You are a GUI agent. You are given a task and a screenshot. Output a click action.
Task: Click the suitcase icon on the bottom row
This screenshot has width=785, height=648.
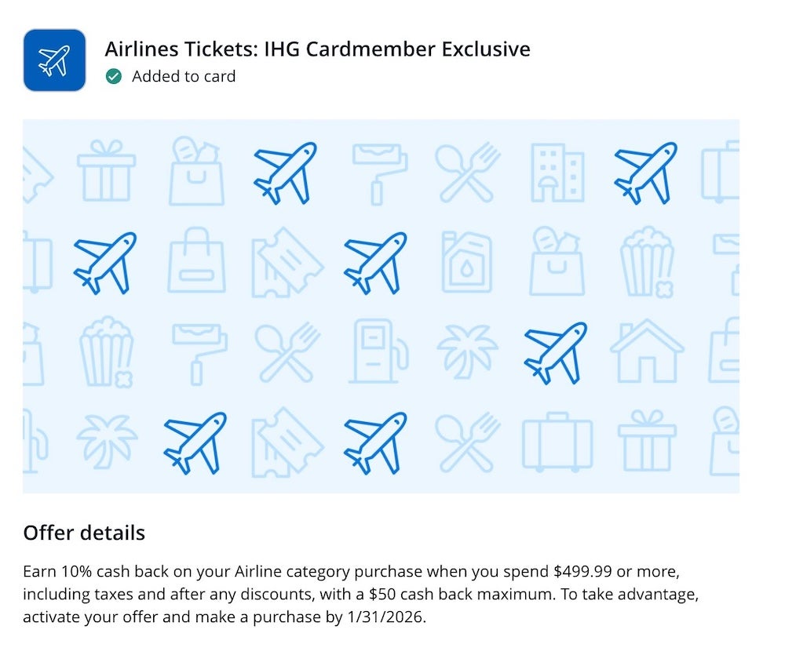[557, 443]
